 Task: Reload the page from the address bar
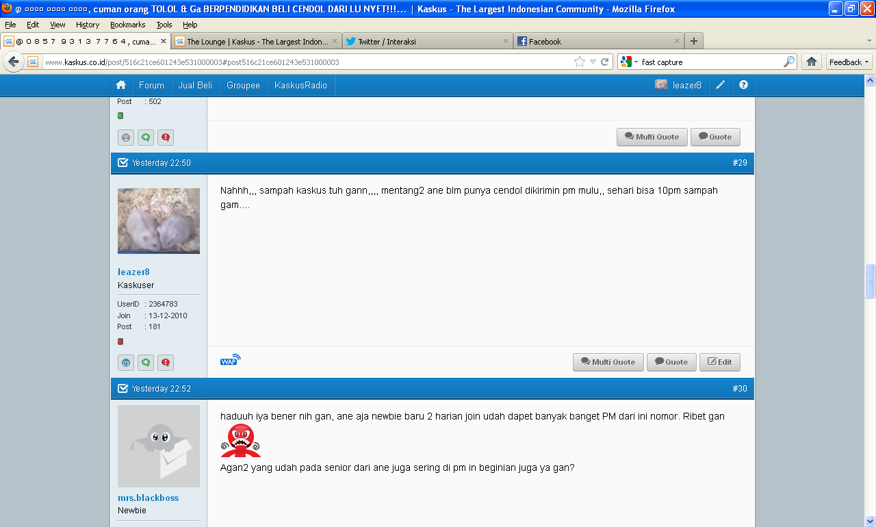605,62
